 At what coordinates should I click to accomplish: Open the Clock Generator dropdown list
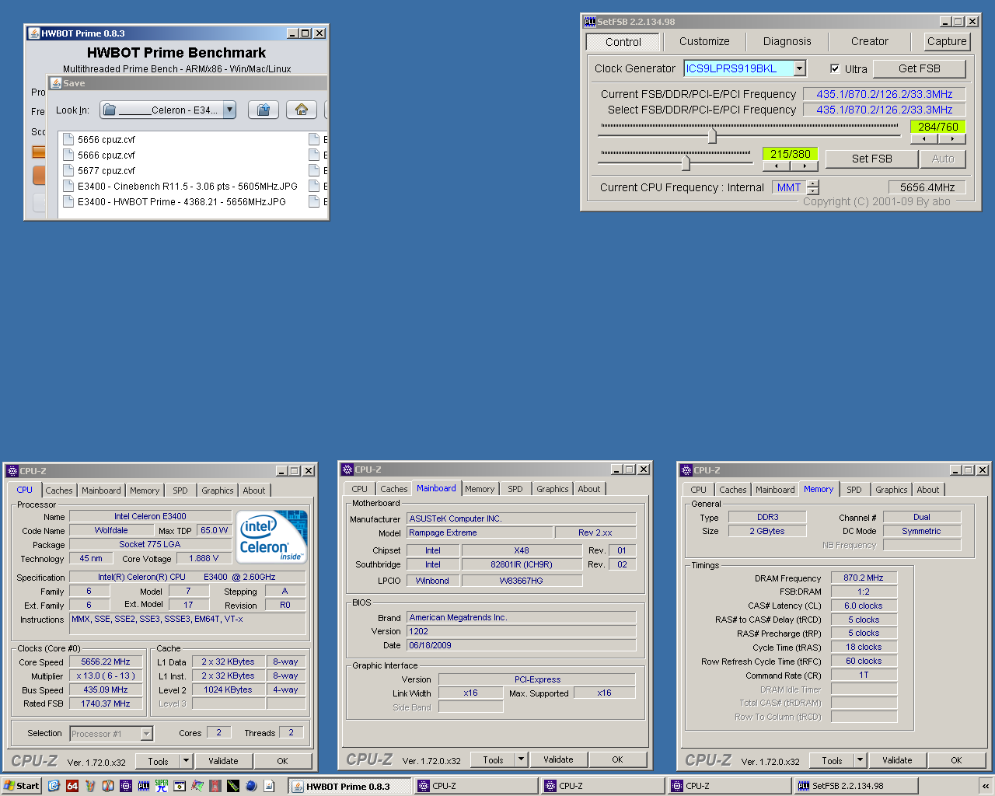pyautogui.click(x=800, y=68)
